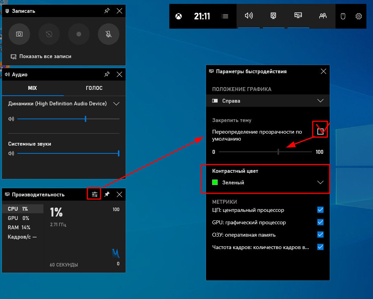The image size is (373, 299).
Task: Enable override default transparency checkbox
Action: tap(320, 131)
